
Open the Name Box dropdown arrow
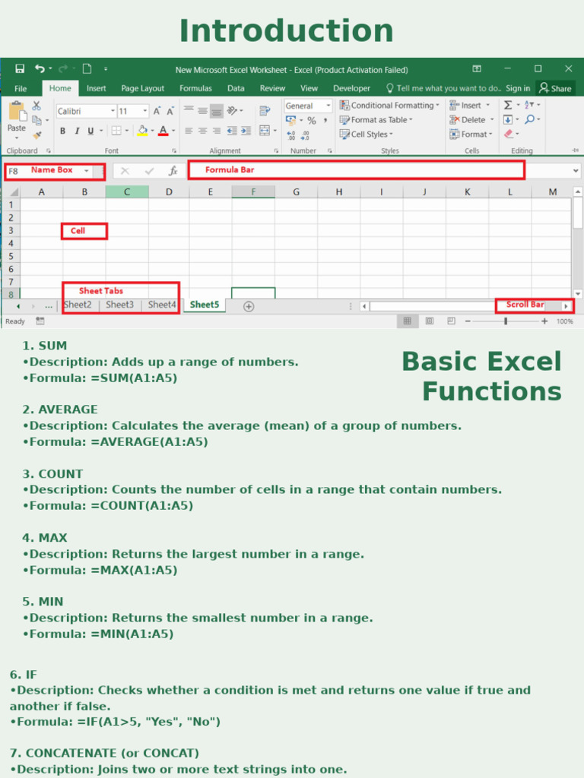[x=87, y=171]
